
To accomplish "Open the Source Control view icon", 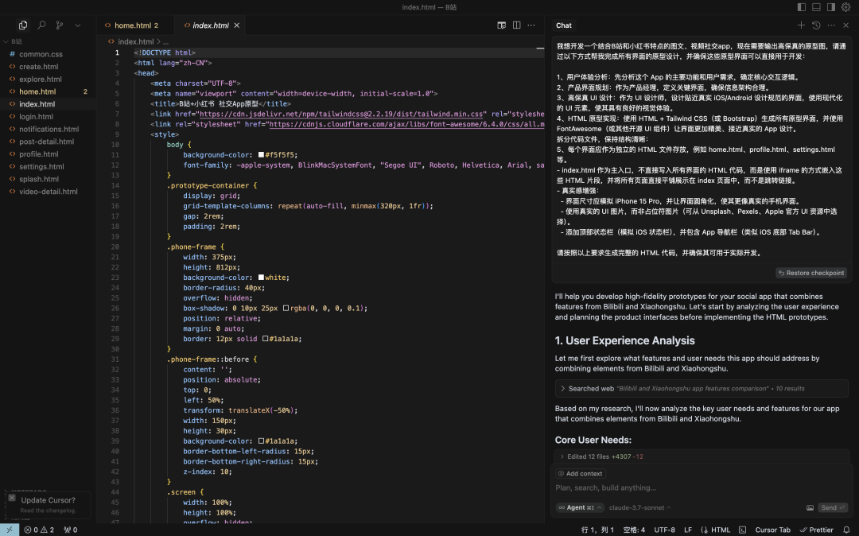I will click(x=60, y=25).
